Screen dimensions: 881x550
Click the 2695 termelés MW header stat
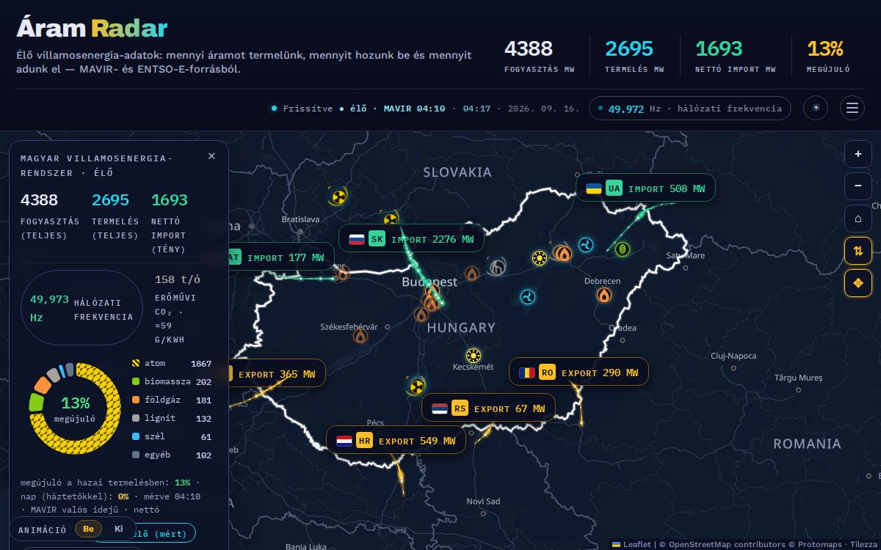click(634, 56)
